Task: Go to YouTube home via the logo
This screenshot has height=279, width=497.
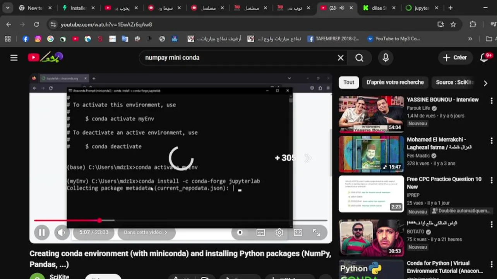Action: click(x=45, y=57)
